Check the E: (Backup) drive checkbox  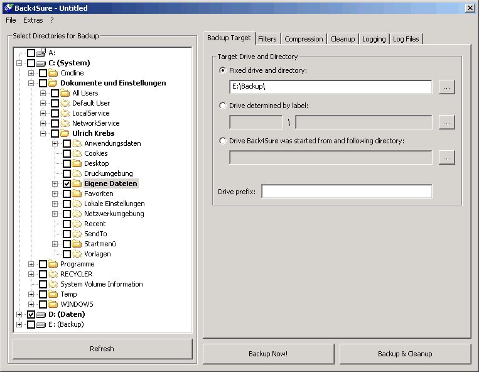coord(31,324)
